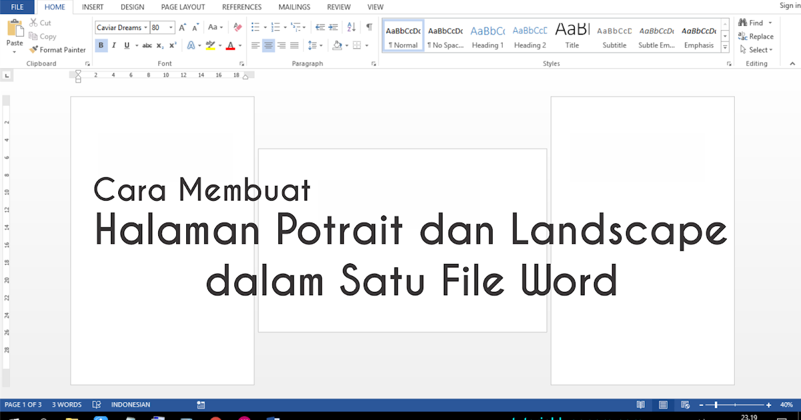The width and height of the screenshot is (801, 420).
Task: Apply text effects (glowing A)
Action: pos(191,45)
